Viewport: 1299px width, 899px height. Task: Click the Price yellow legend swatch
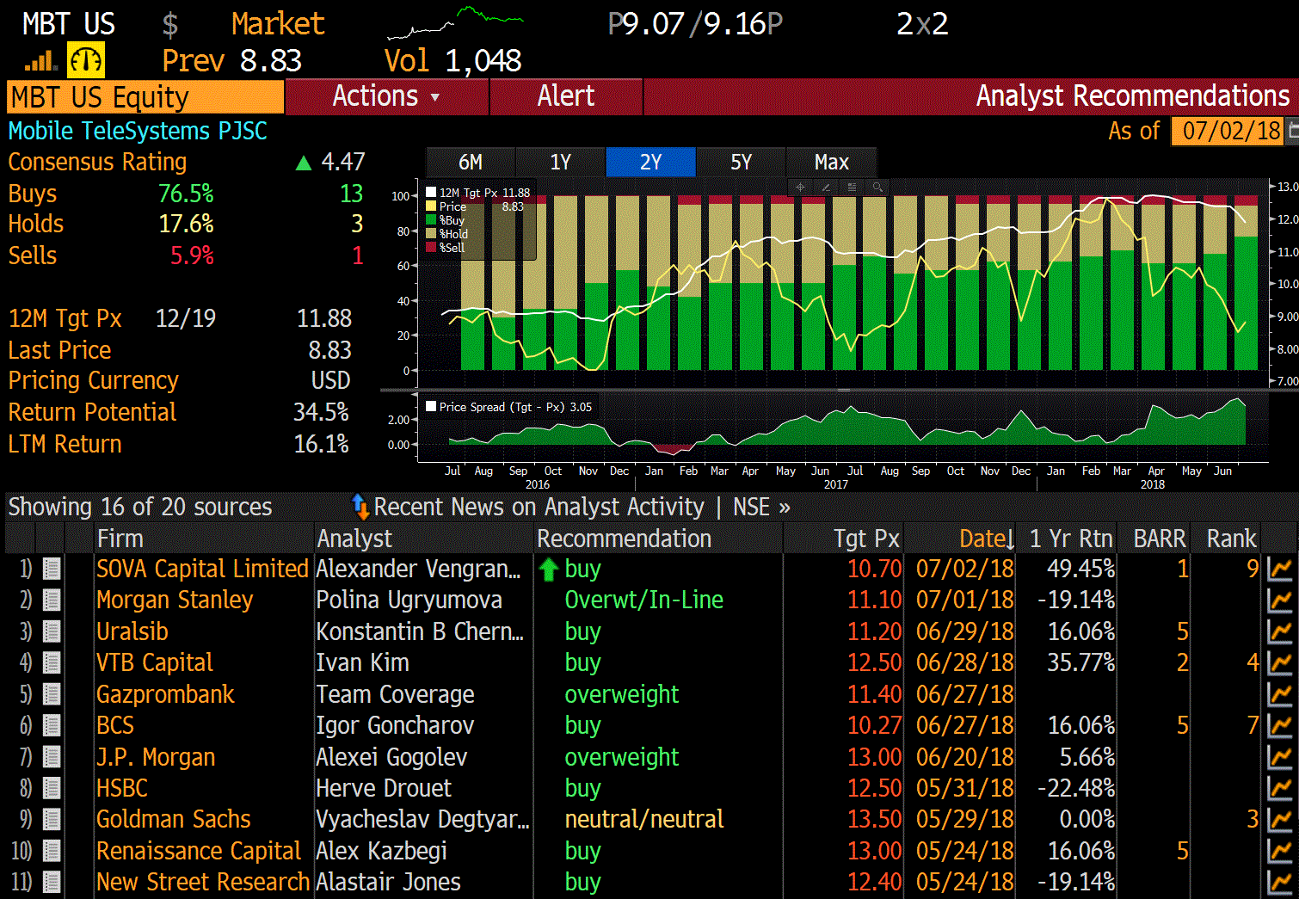432,206
